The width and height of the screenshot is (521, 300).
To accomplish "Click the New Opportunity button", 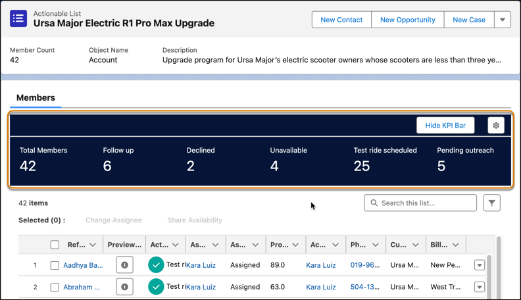I will point(408,20).
